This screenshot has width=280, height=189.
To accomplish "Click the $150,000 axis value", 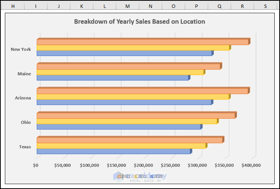I will pyautogui.click(x=116, y=165).
